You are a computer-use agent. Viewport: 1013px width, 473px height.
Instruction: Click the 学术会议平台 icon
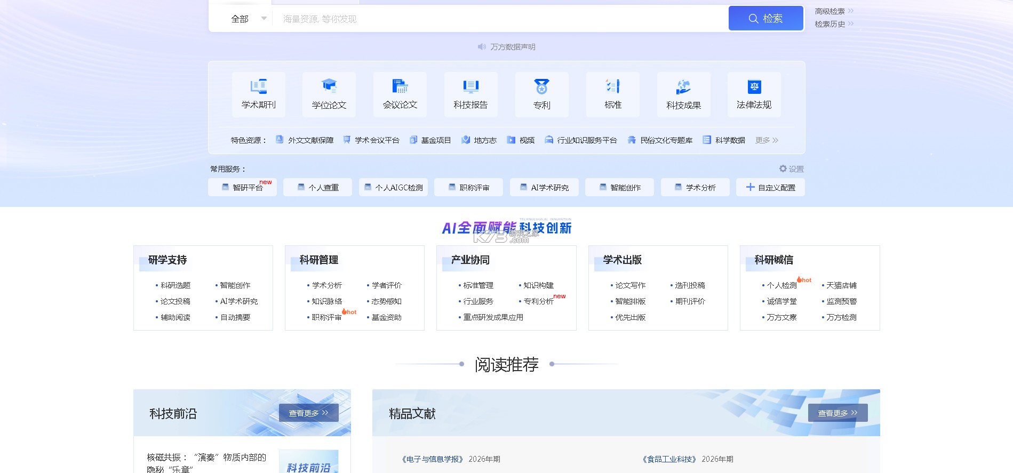[x=347, y=140]
